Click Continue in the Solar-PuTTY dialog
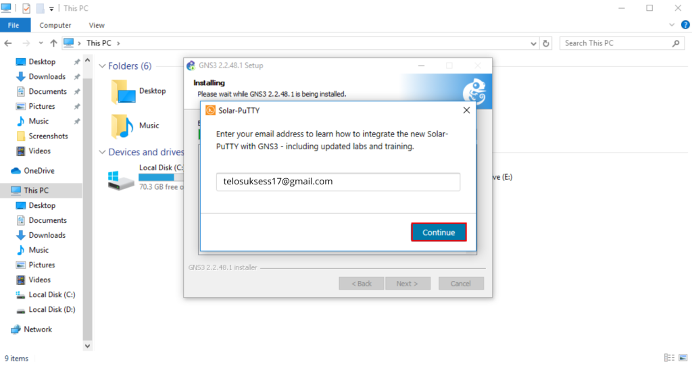 tap(438, 232)
